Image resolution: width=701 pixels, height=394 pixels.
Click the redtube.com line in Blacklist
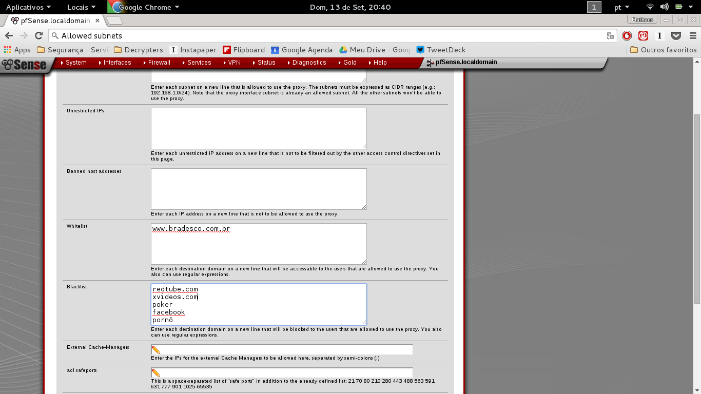(175, 289)
